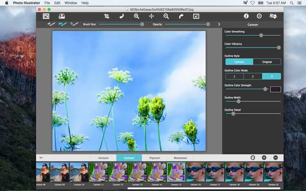This screenshot has height=191, width=306.
Task: Click the dice randomize icon
Action: (x=273, y=16)
